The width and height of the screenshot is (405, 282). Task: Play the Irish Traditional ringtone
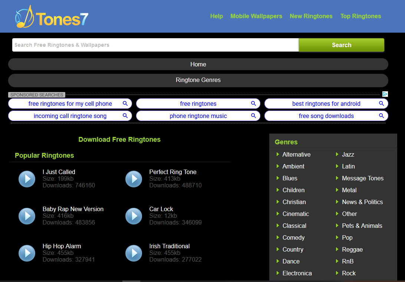click(134, 253)
